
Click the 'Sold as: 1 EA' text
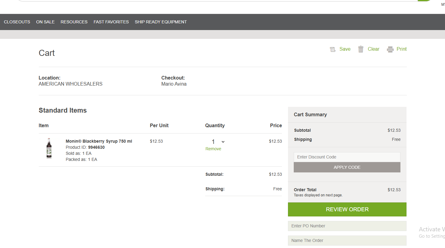pyautogui.click(x=79, y=153)
